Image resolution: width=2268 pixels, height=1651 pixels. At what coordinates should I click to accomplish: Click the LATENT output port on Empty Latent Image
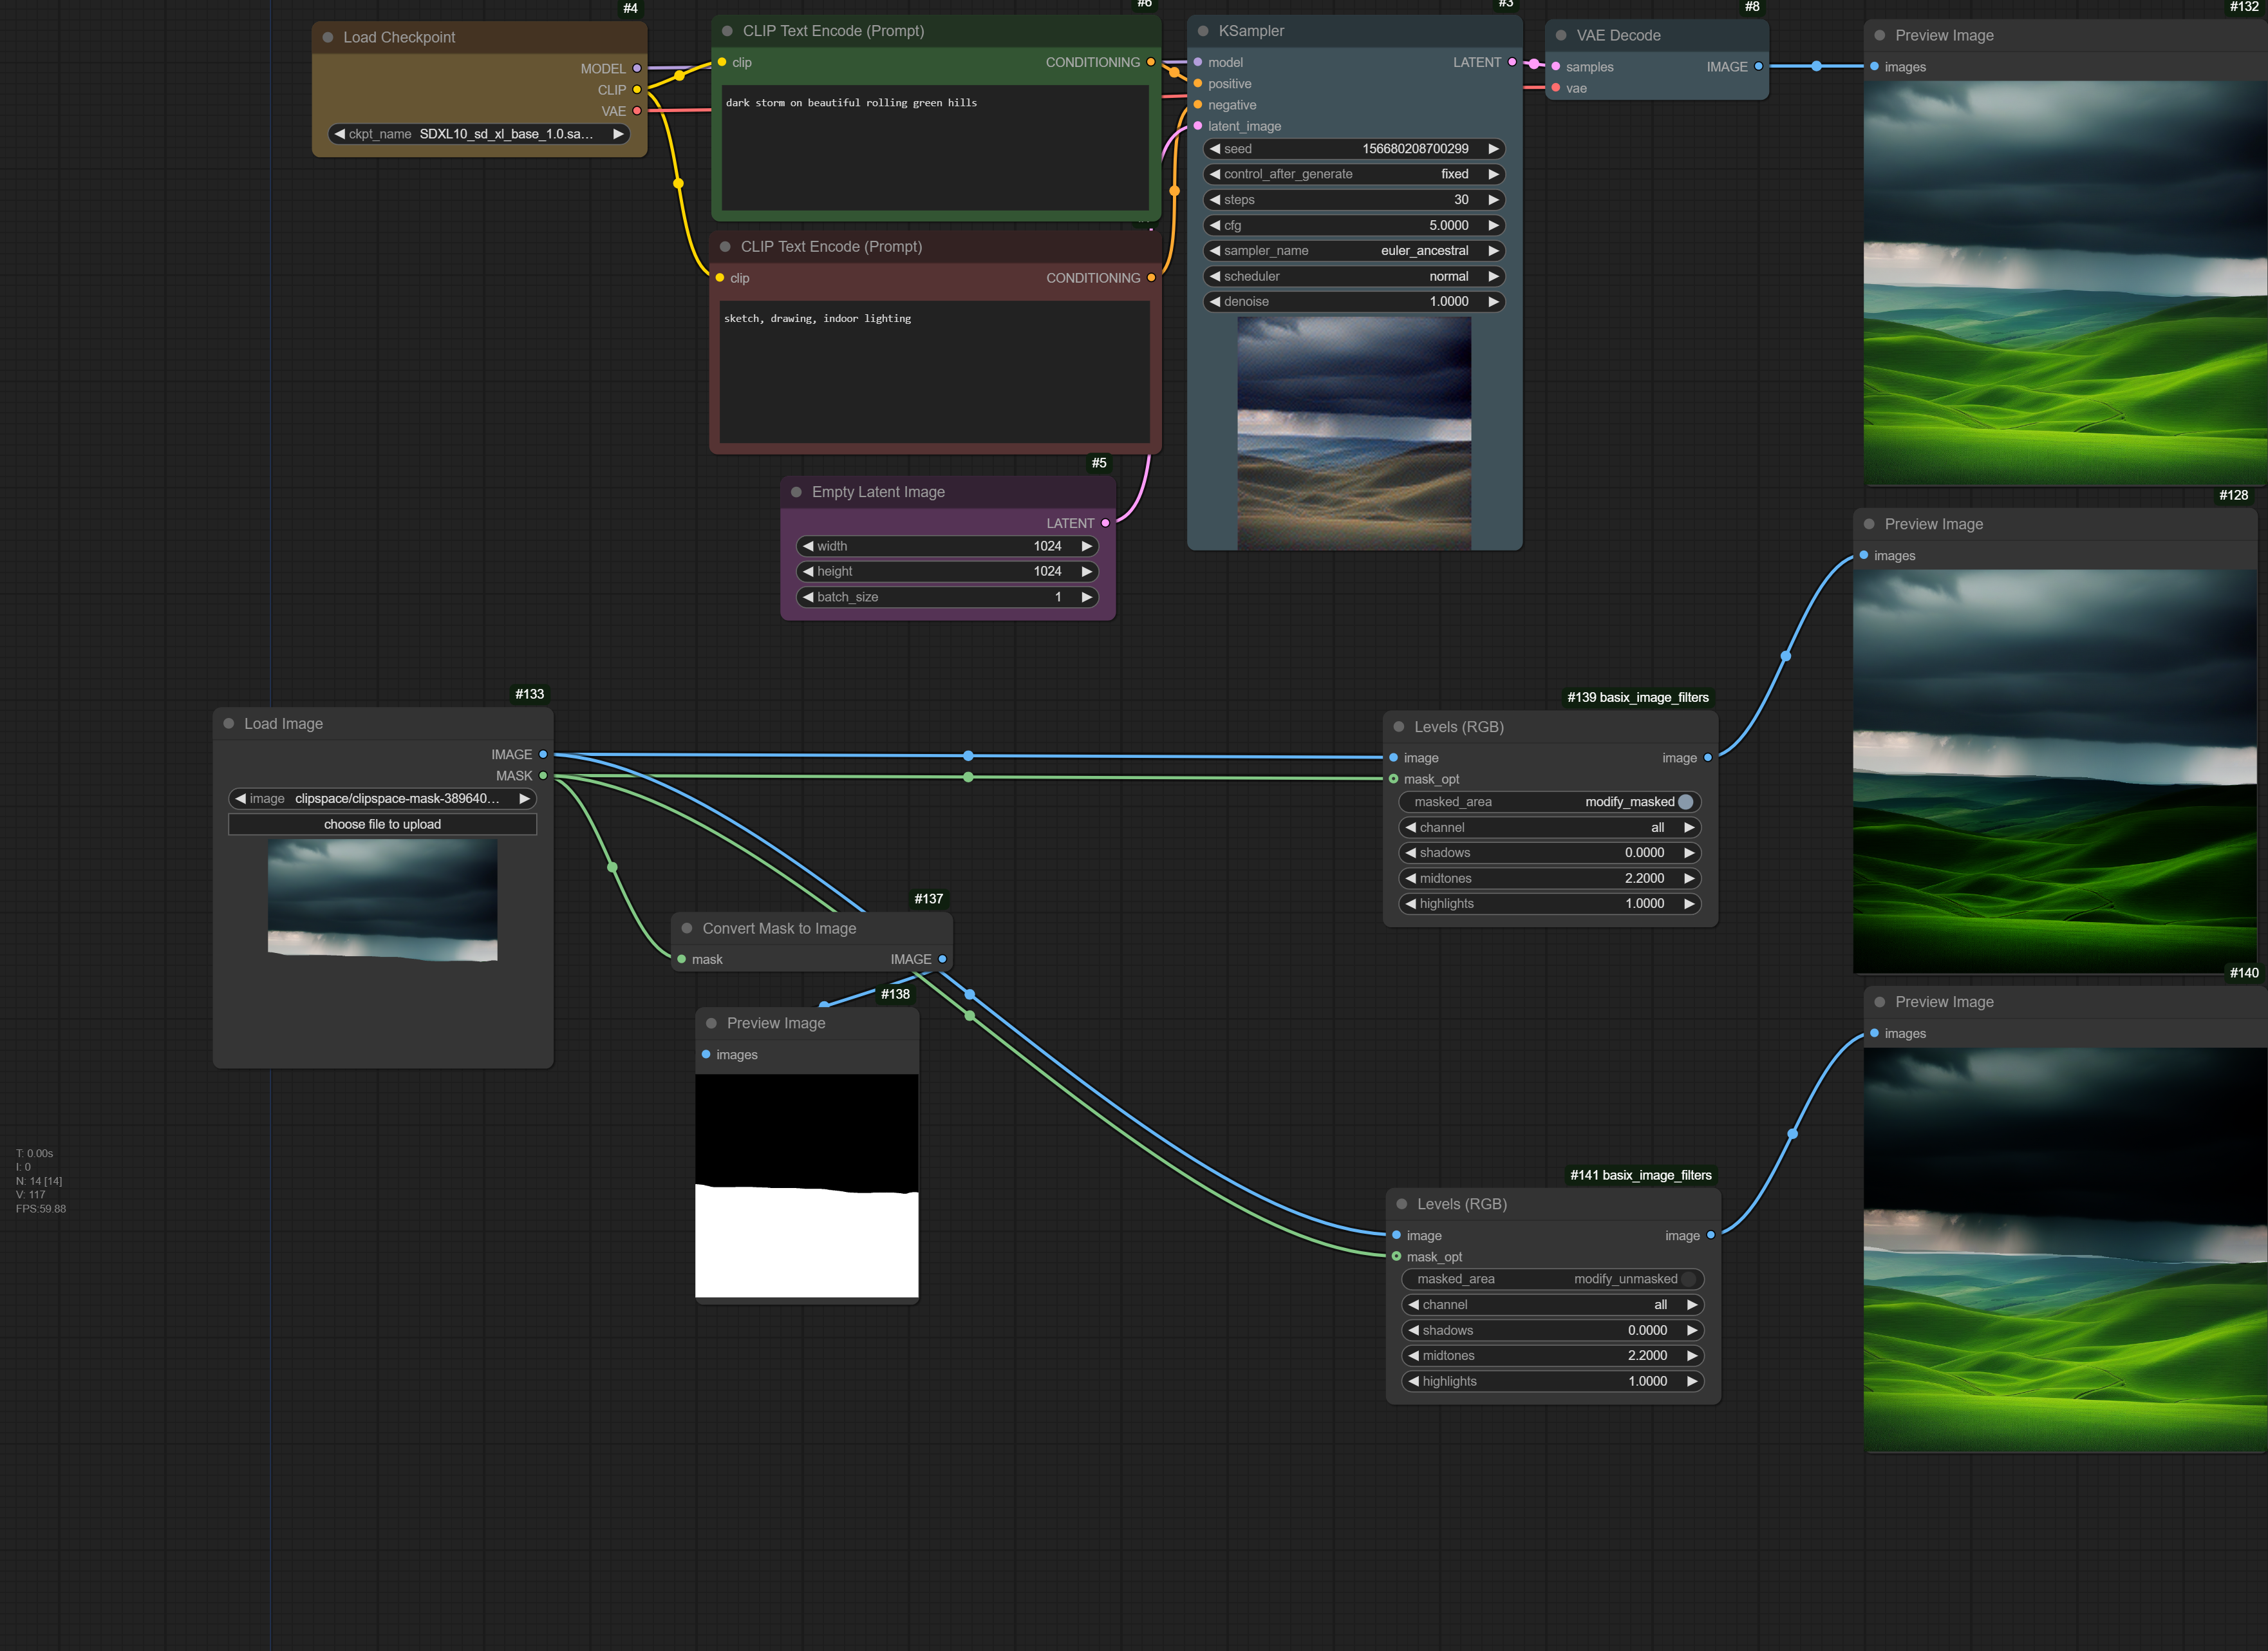[1105, 523]
